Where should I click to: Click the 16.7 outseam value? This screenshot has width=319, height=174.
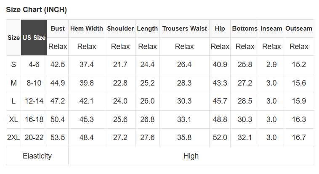tap(299, 138)
